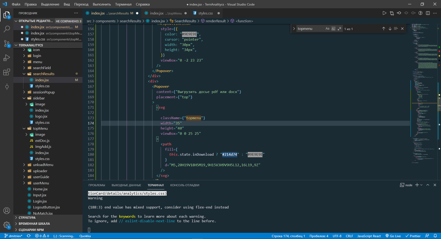Toggle Match Whole Word in find widget

333,29
